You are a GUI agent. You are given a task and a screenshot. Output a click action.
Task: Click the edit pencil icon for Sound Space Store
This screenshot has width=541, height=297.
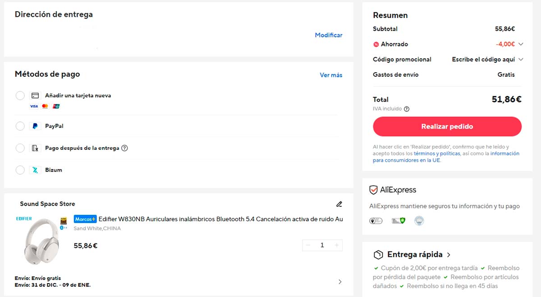(x=339, y=204)
